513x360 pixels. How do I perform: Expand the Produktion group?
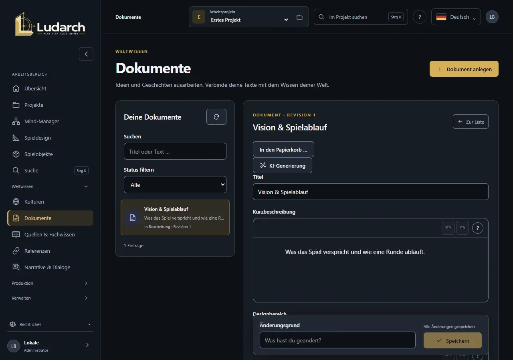click(50, 283)
